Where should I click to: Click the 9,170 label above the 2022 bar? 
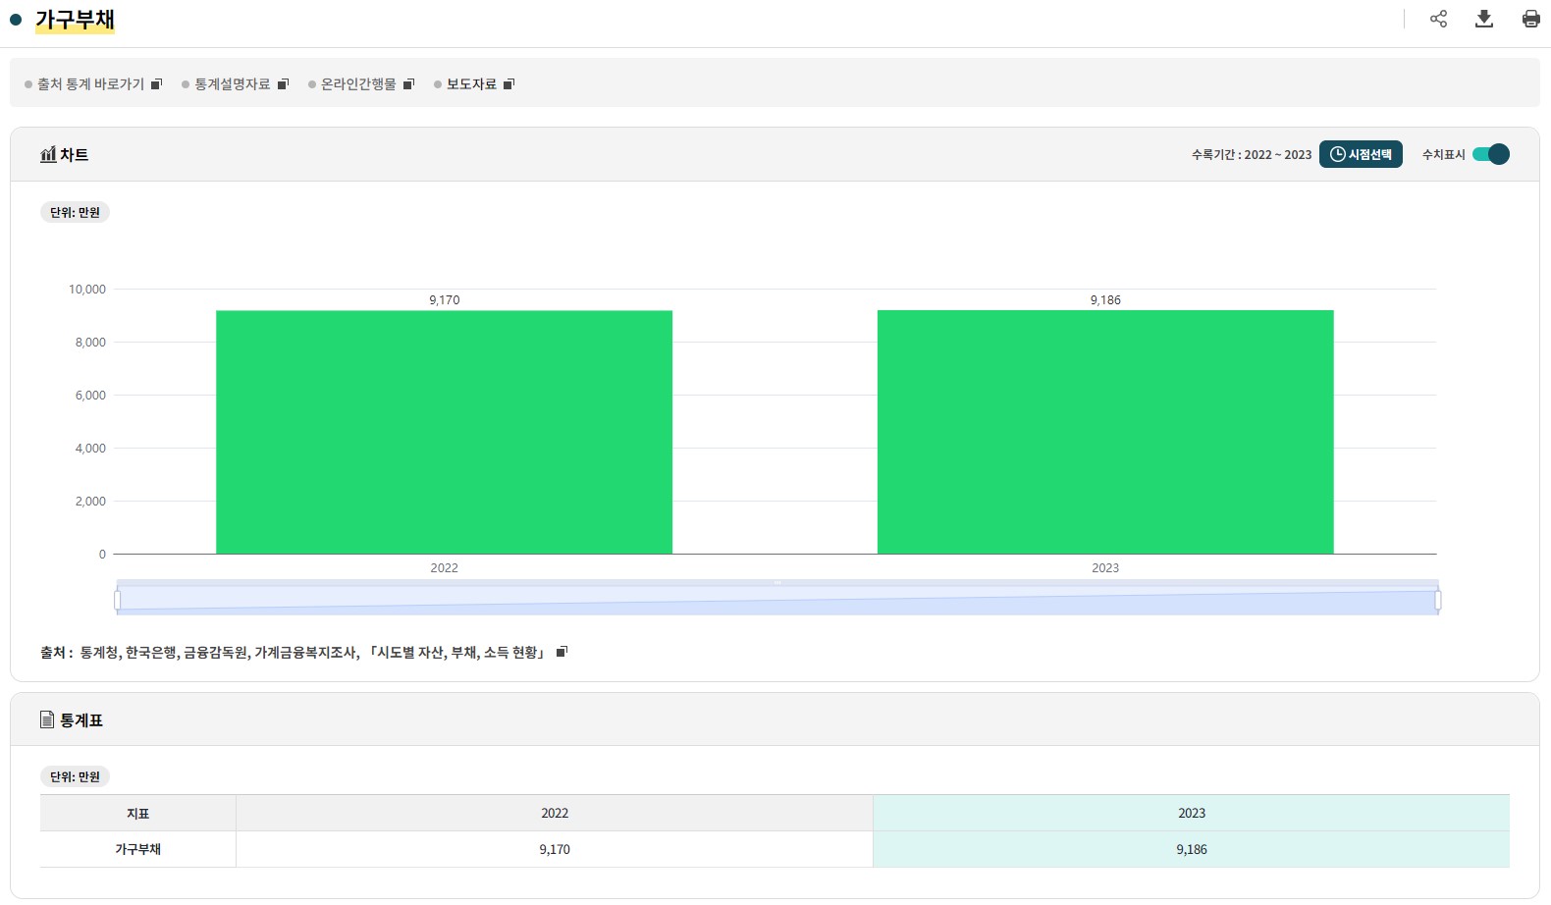[444, 300]
